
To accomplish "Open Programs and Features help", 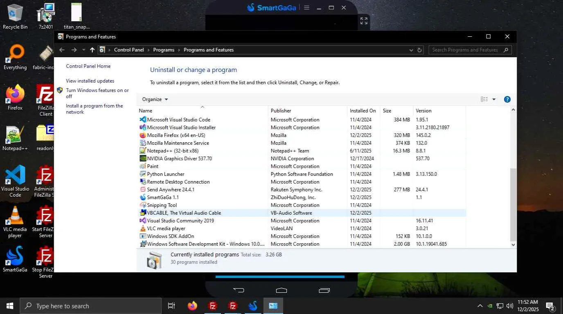I will [x=507, y=99].
